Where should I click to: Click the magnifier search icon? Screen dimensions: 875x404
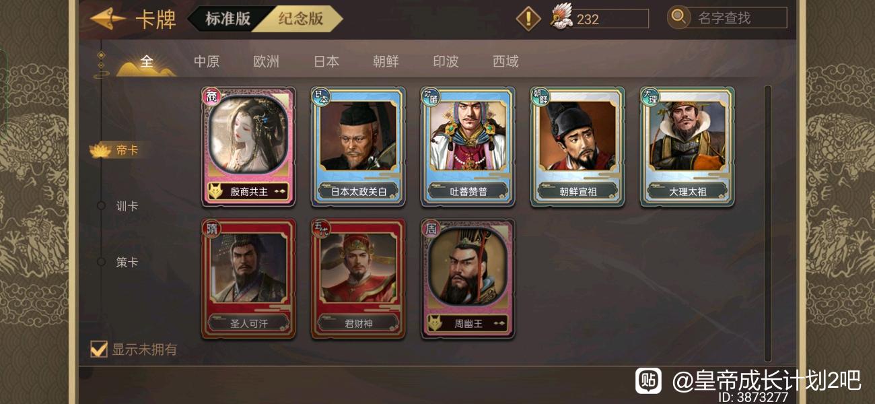[x=678, y=17]
